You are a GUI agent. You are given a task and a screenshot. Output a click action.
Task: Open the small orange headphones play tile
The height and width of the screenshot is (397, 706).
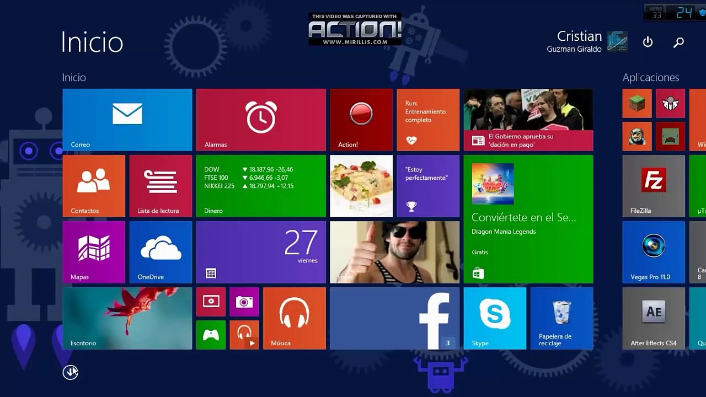(244, 335)
